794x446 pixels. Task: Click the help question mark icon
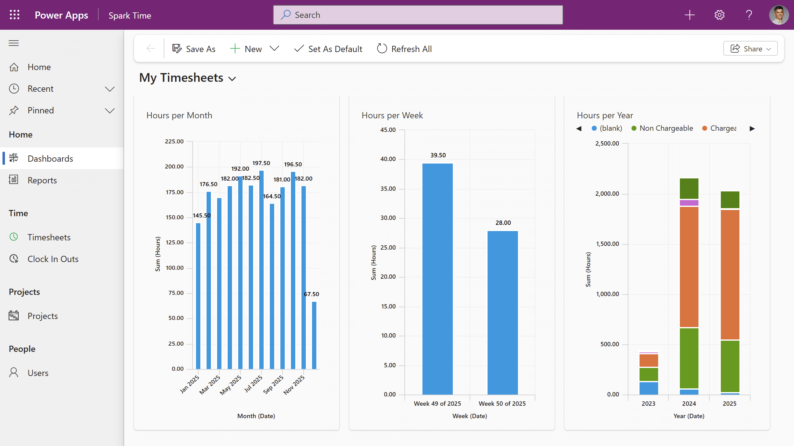(x=749, y=15)
